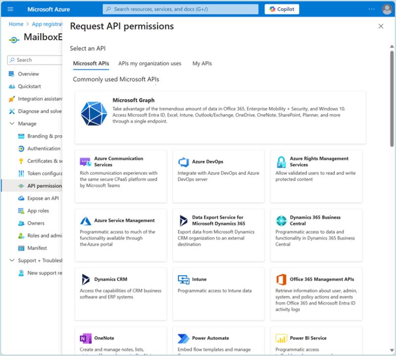Screen dimensions: 396x356
Task: Click the scrollbar up arrow
Action: (392, 47)
